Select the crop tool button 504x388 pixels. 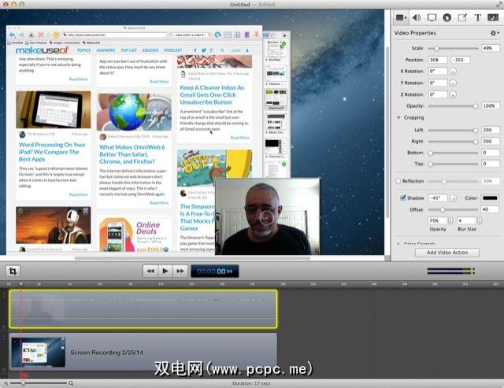pyautogui.click(x=13, y=271)
